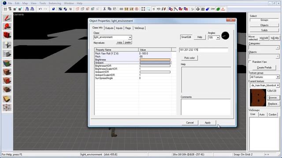Image resolution: width=282 pixels, height=158 pixels.
Task: Click the Apply button
Action: point(208,123)
